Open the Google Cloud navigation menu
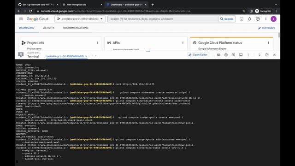 [x=21, y=19]
